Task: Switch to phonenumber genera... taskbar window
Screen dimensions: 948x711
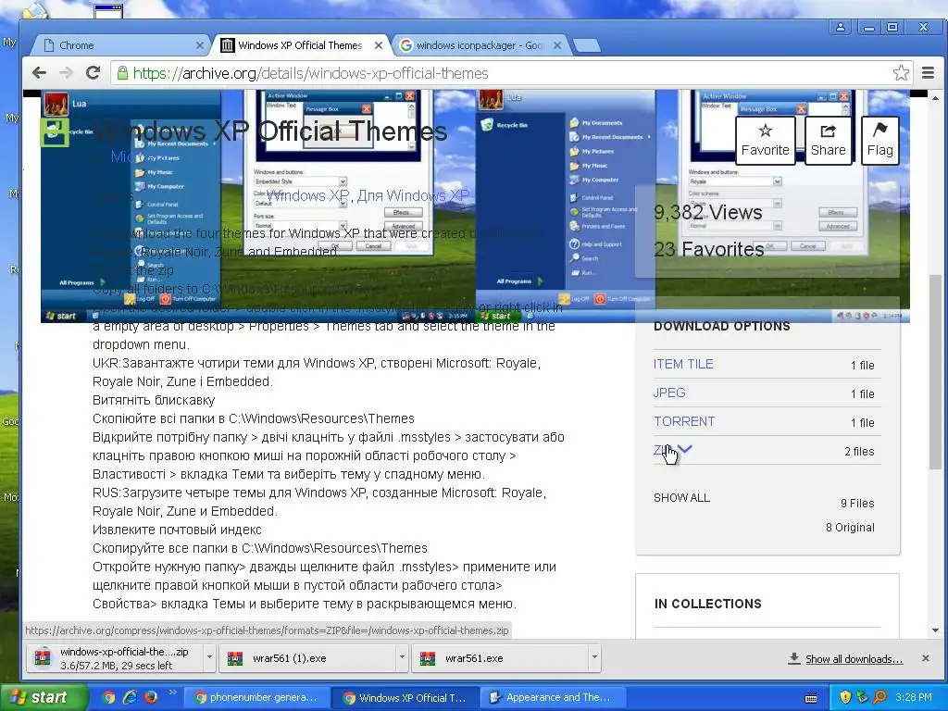Action: click(x=256, y=698)
